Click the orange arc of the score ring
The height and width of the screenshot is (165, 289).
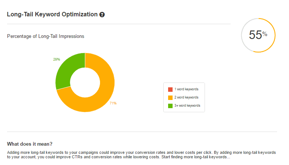coord(274,35)
